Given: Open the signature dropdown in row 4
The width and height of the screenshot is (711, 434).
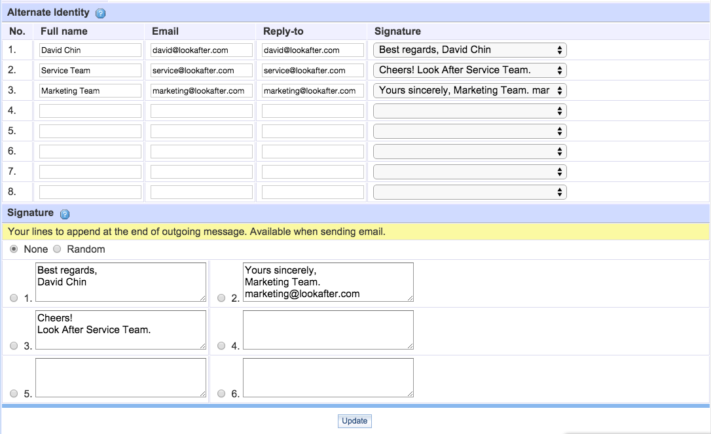Looking at the screenshot, I should coord(470,111).
